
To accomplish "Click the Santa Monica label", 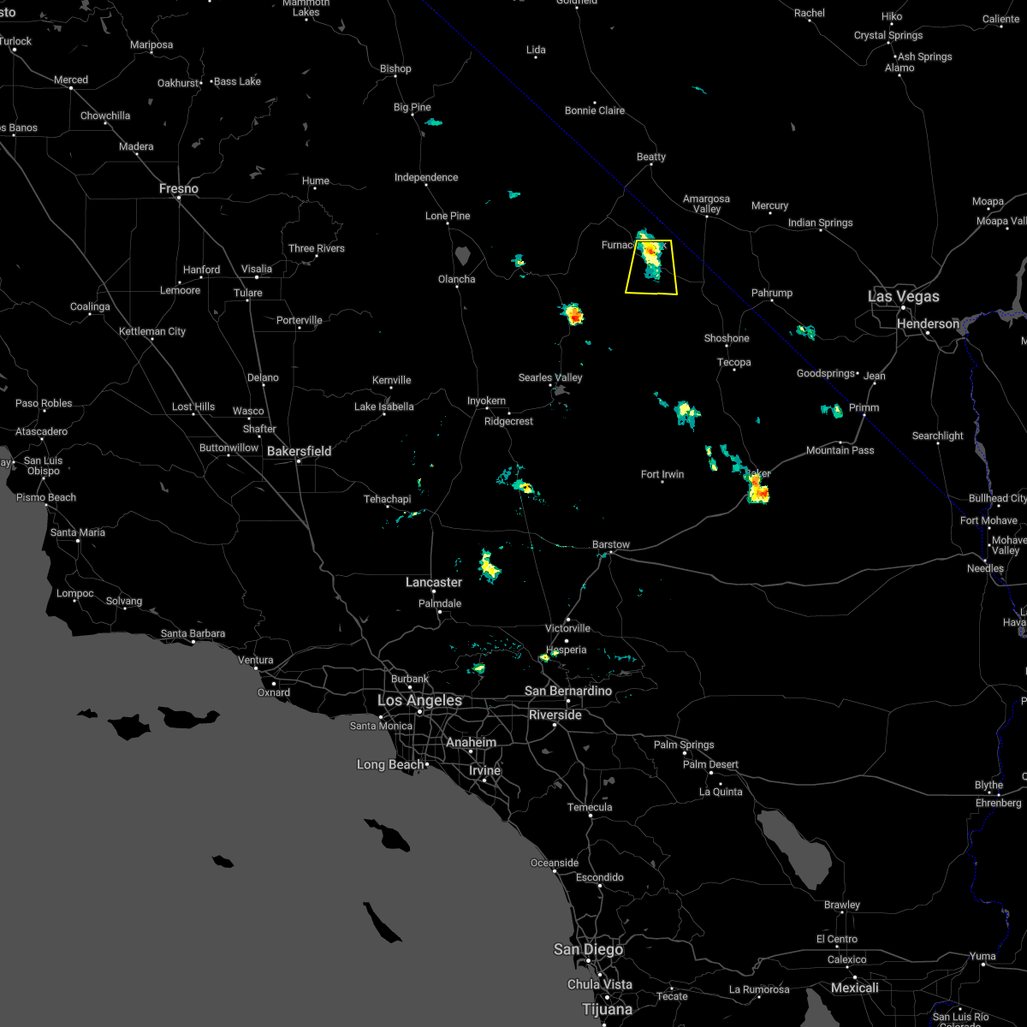I will click(x=380, y=726).
